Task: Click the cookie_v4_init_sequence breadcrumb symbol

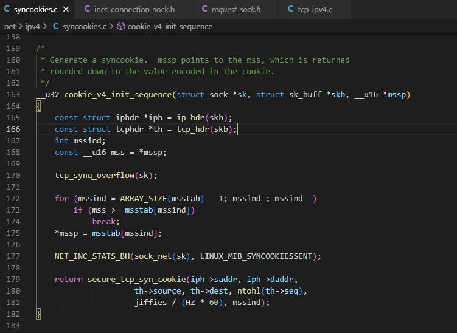Action: pos(170,27)
